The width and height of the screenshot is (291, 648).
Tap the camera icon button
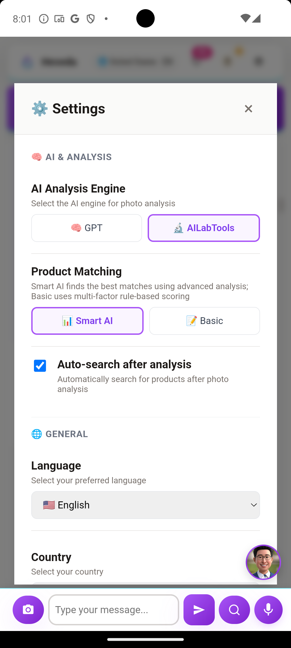click(x=28, y=610)
